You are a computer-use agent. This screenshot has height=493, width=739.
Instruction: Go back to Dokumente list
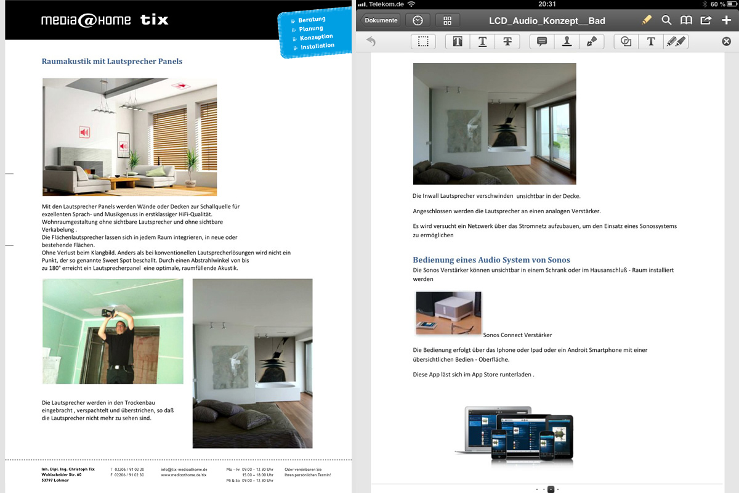coord(380,20)
